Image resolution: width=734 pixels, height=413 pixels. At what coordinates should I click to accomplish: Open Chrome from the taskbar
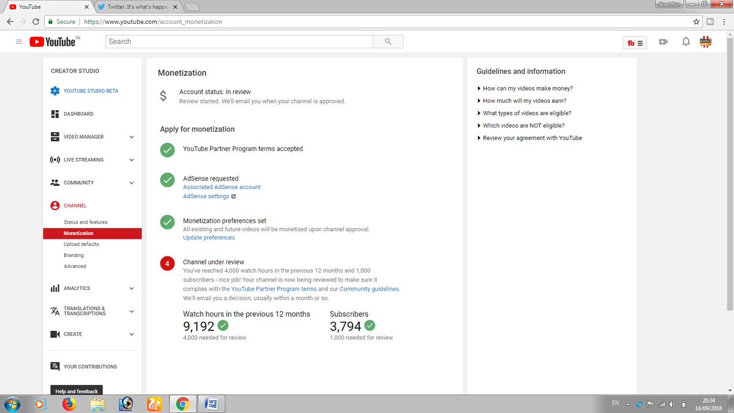coord(182,404)
